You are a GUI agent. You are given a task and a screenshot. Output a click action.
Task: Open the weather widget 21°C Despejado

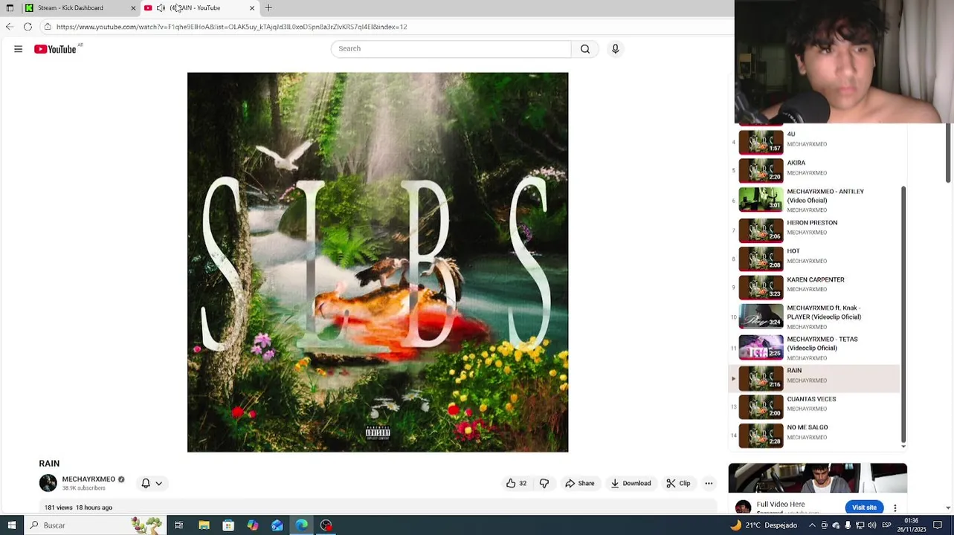pyautogui.click(x=765, y=525)
